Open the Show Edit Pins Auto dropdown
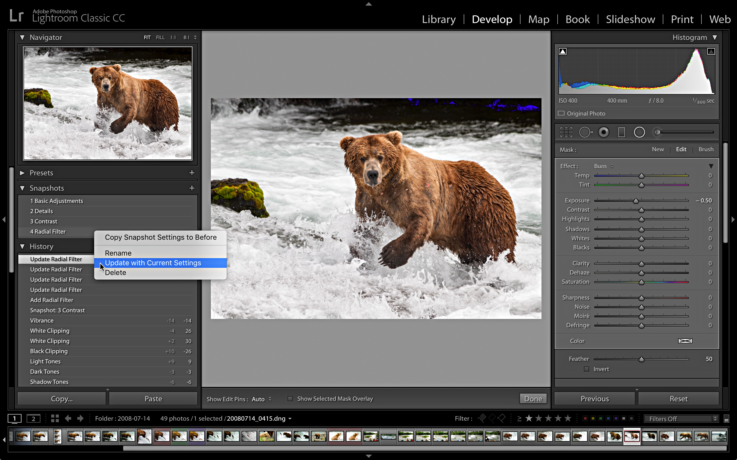This screenshot has width=737, height=460. coord(261,399)
